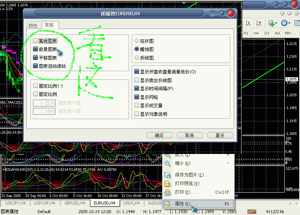The width and height of the screenshot is (300, 215).
Task: Click the H: 1.1977 status bar value
Action: click(152, 212)
